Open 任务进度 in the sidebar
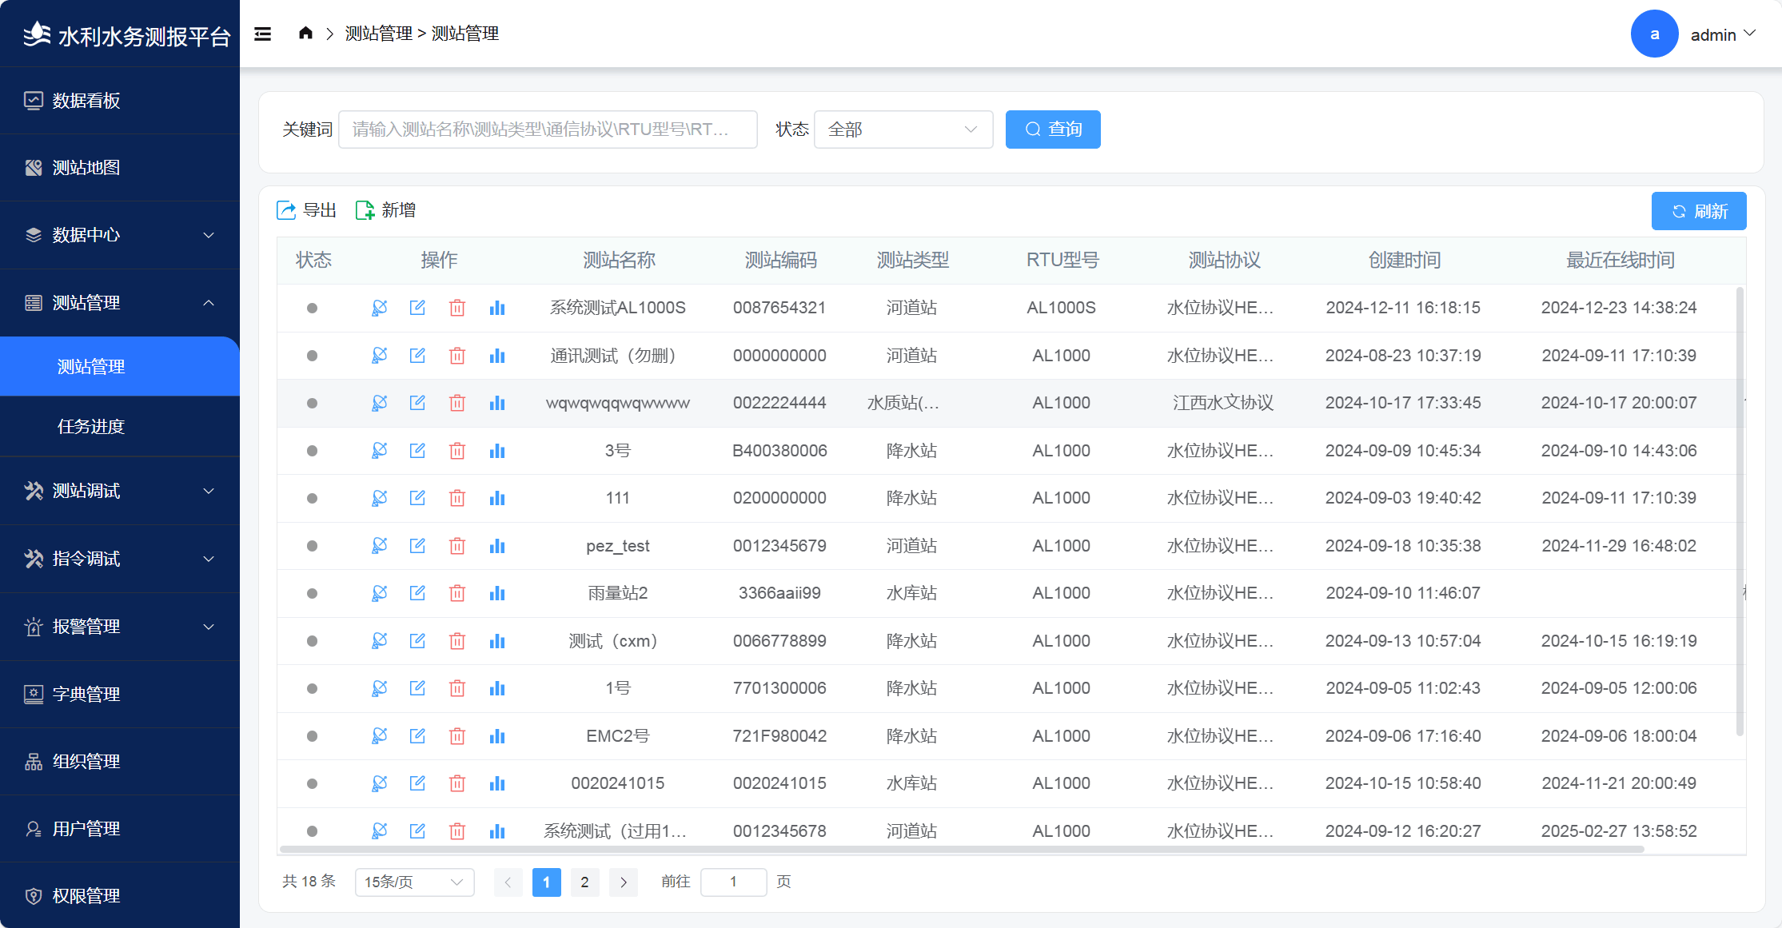 pos(91,426)
